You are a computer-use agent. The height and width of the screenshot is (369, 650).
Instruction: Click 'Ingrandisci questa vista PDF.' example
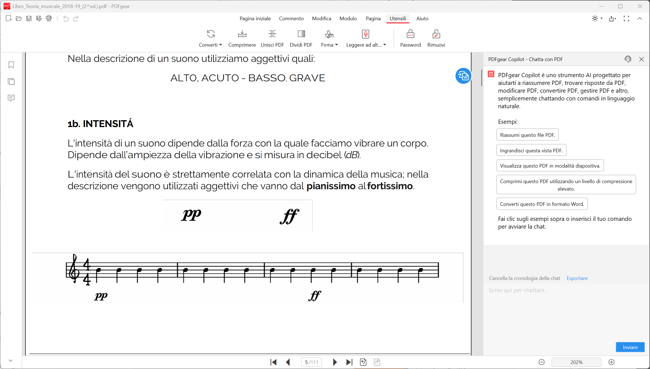pyautogui.click(x=531, y=150)
